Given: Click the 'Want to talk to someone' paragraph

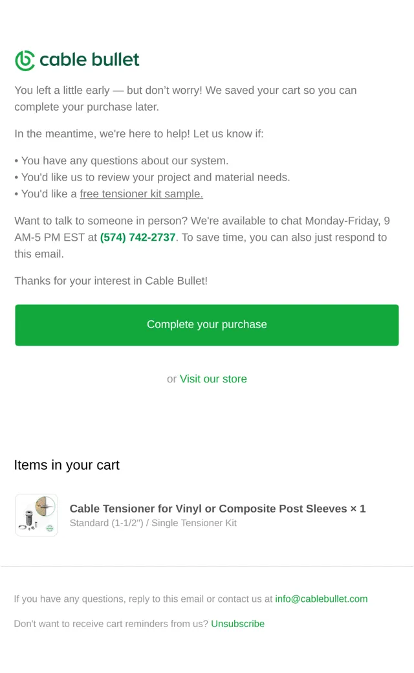Looking at the screenshot, I should click(x=202, y=237).
